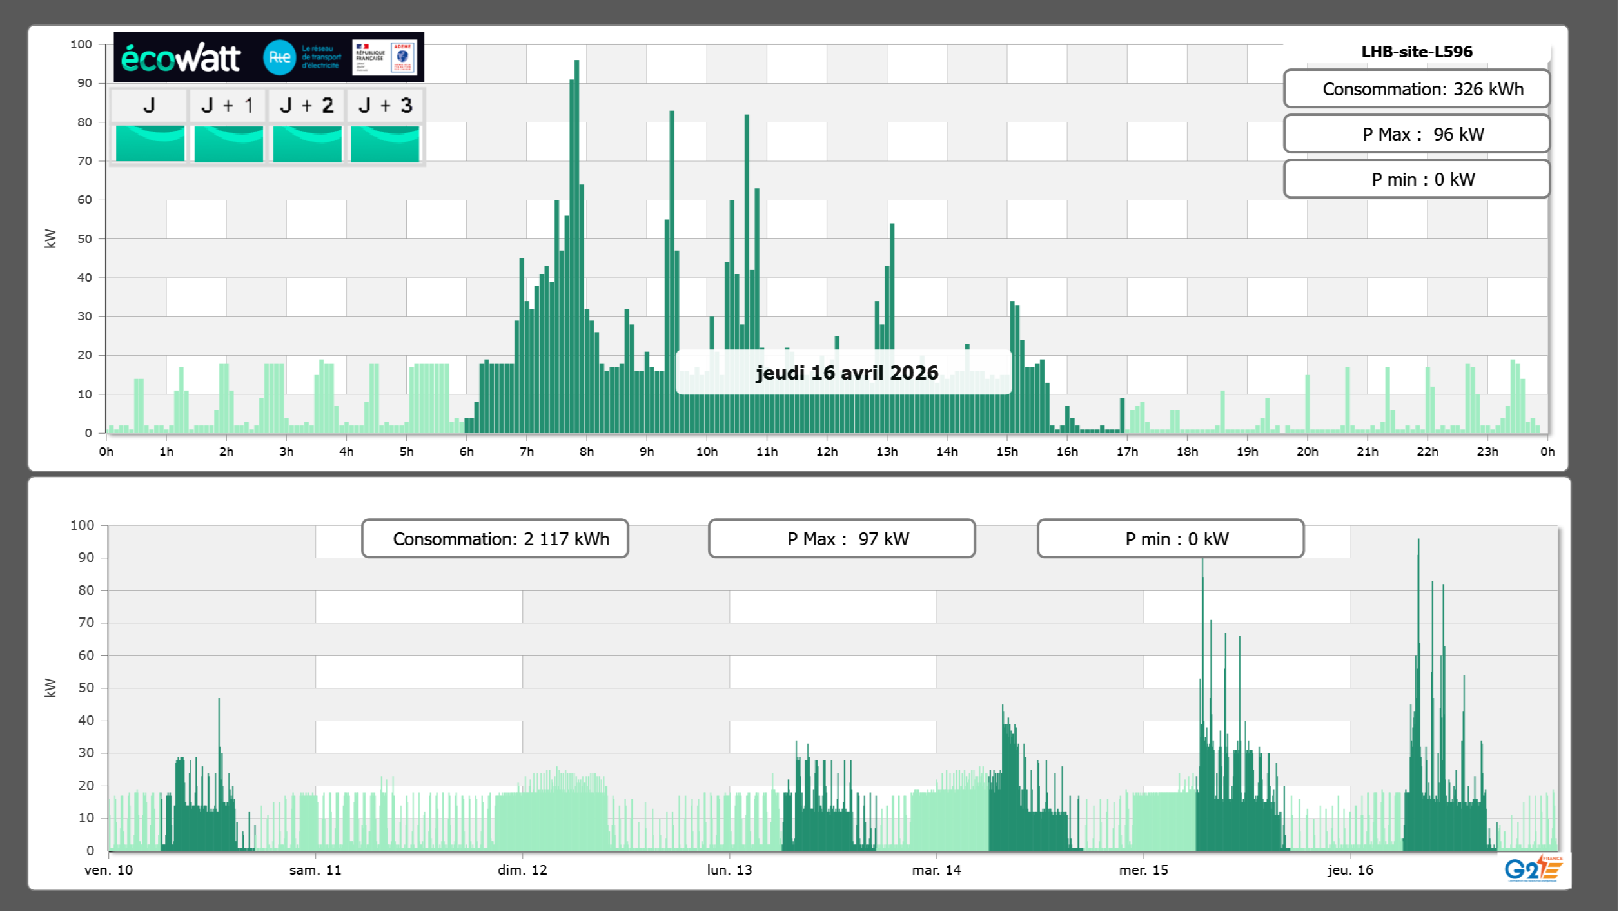Click the mer. 15 label on weekly axis
The image size is (1619, 912).
pos(1143,870)
